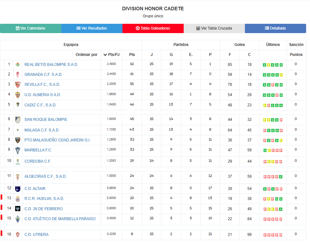The image size is (310, 242).
Task: Open ALGECIRAS C.F., S.A.D. team link
Action: pos(45,176)
